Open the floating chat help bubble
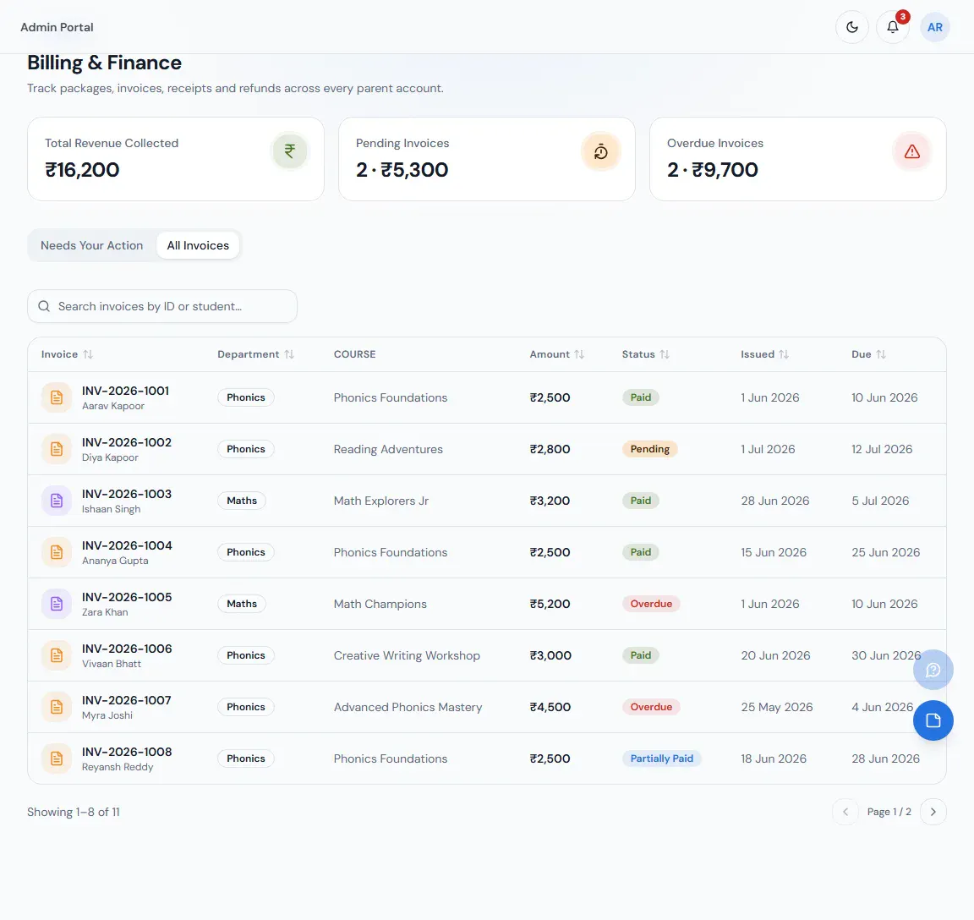The height and width of the screenshot is (920, 974). tap(933, 670)
